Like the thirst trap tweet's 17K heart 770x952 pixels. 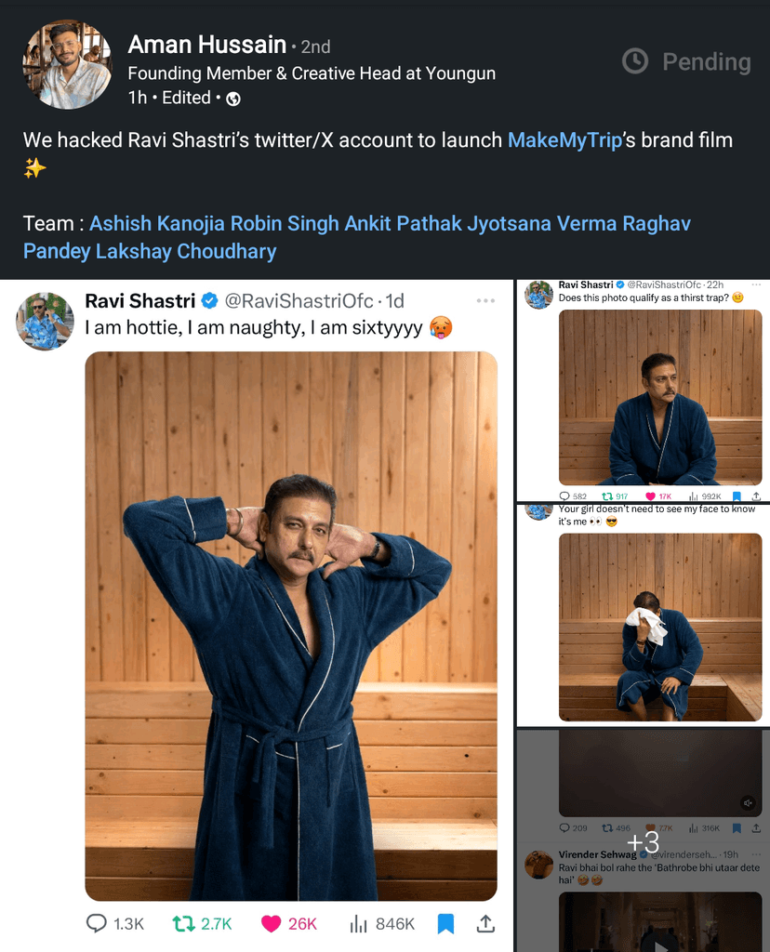649,496
